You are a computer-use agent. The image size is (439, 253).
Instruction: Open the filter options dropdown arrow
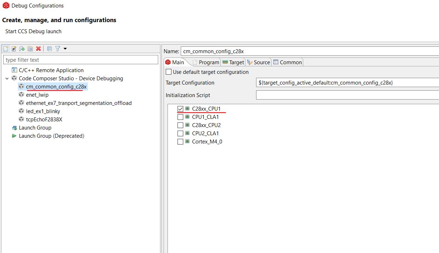click(65, 49)
